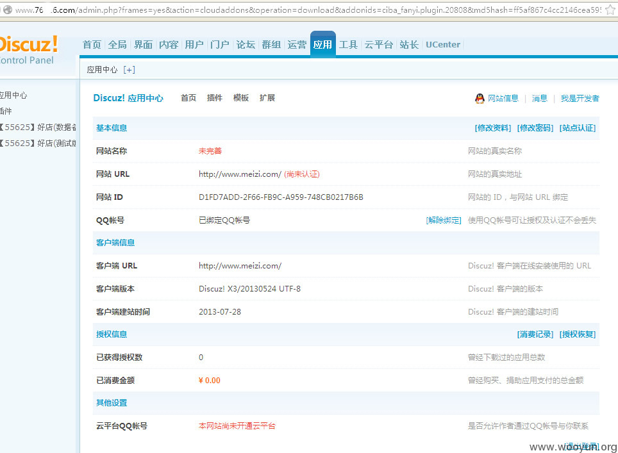Bookmark page with star icon
This screenshot has width=618, height=453.
point(610,10)
